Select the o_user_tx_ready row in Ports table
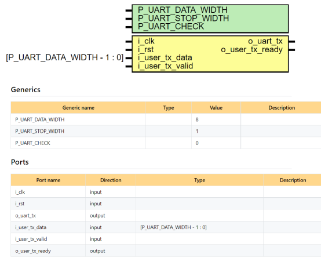 pyautogui.click(x=166, y=251)
